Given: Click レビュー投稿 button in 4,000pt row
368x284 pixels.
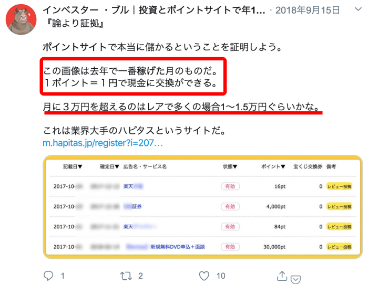Looking at the screenshot, I should pyautogui.click(x=339, y=207).
